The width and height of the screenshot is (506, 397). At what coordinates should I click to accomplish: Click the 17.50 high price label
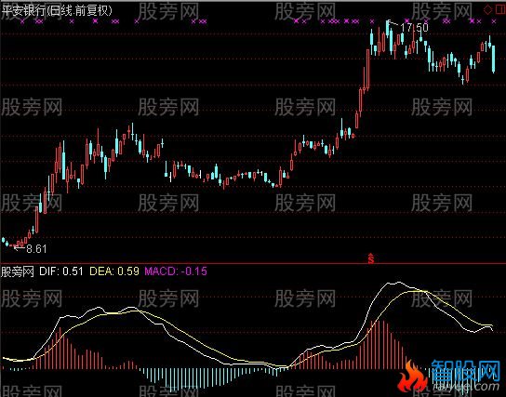coord(414,27)
